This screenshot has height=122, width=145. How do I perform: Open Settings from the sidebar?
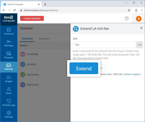[9, 114]
